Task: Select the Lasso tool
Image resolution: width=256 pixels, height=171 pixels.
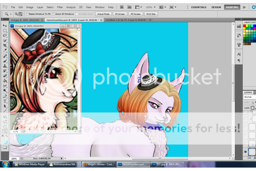Action: coord(5,35)
